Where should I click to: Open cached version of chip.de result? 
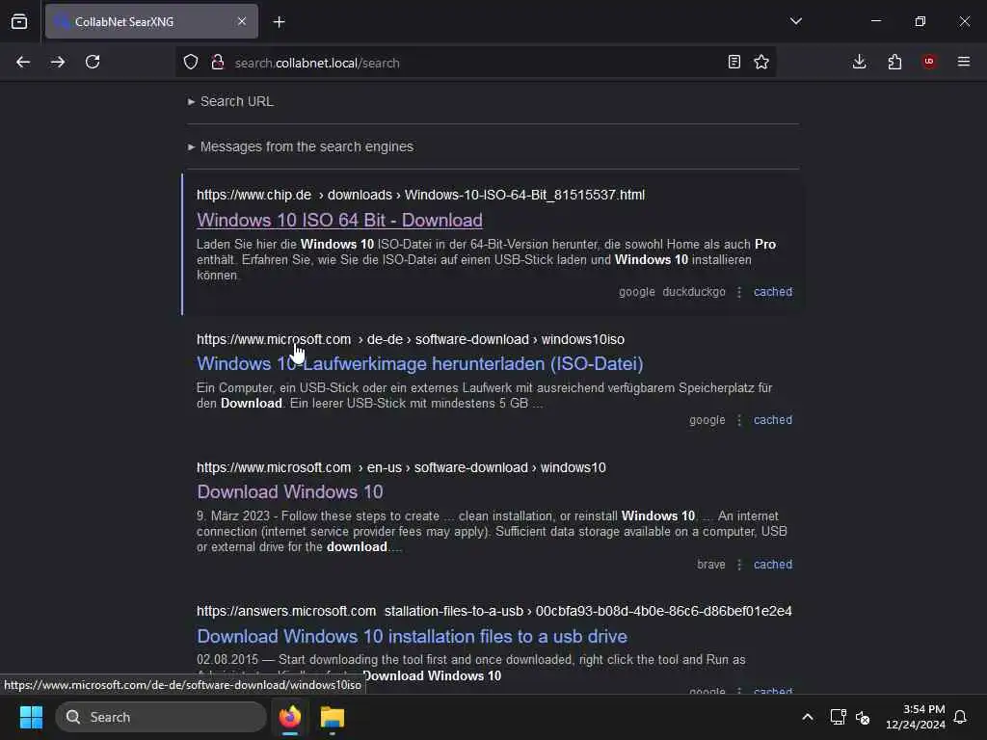[773, 292]
